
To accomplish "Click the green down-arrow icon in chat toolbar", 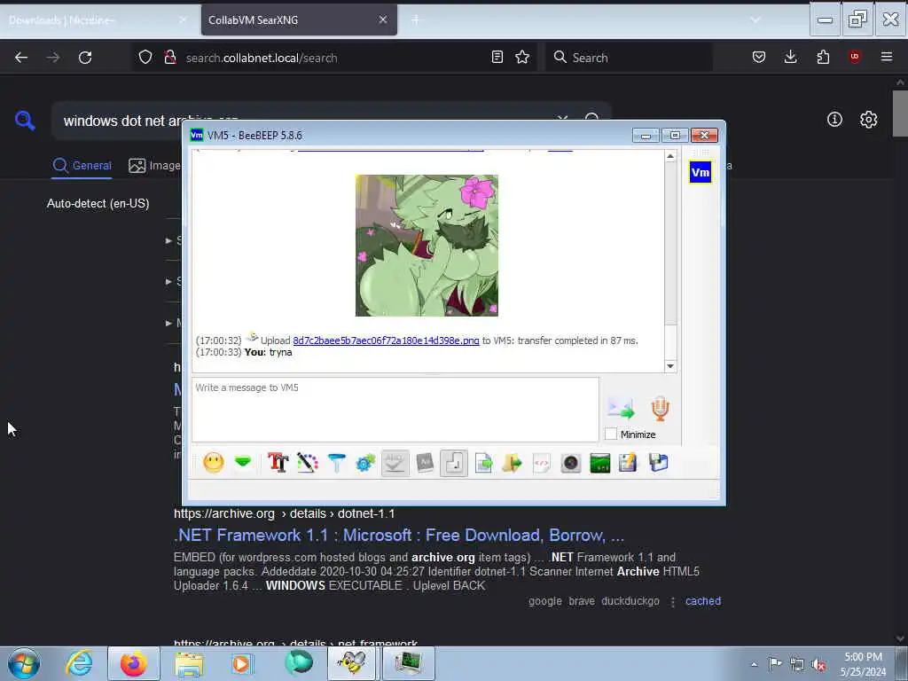I will (243, 462).
